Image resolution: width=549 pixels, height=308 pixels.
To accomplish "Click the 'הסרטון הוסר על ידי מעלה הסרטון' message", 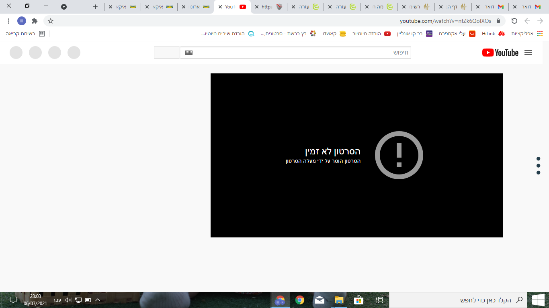I will tap(323, 161).
